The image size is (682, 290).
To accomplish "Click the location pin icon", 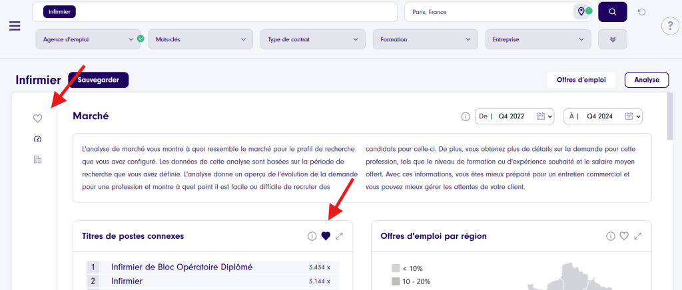I will tap(581, 12).
